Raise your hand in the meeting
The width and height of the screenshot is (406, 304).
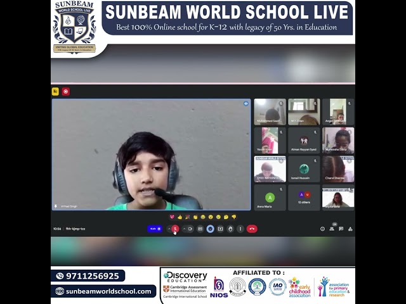230,229
